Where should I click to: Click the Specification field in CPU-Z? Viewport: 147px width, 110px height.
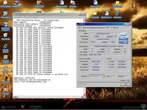pyautogui.click(x=109, y=46)
